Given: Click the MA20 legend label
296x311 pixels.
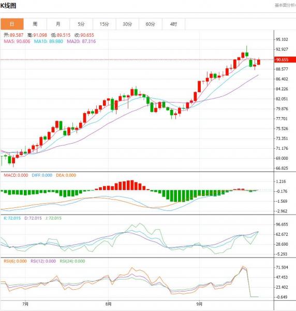Looking at the screenshot, I should point(81,41).
